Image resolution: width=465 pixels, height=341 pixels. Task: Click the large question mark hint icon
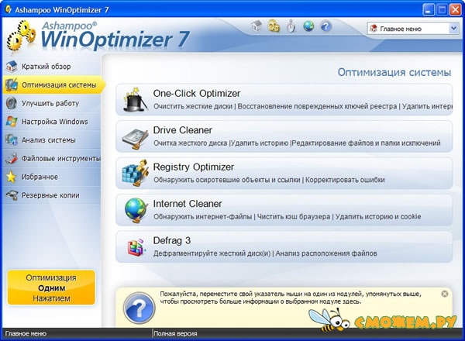(139, 308)
